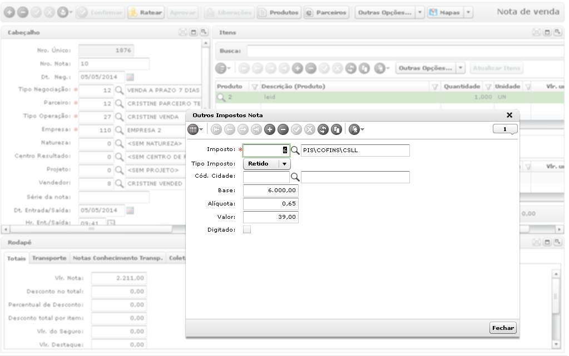
Task: Go to next record in Outros Impostos dialog
Action: (243, 129)
